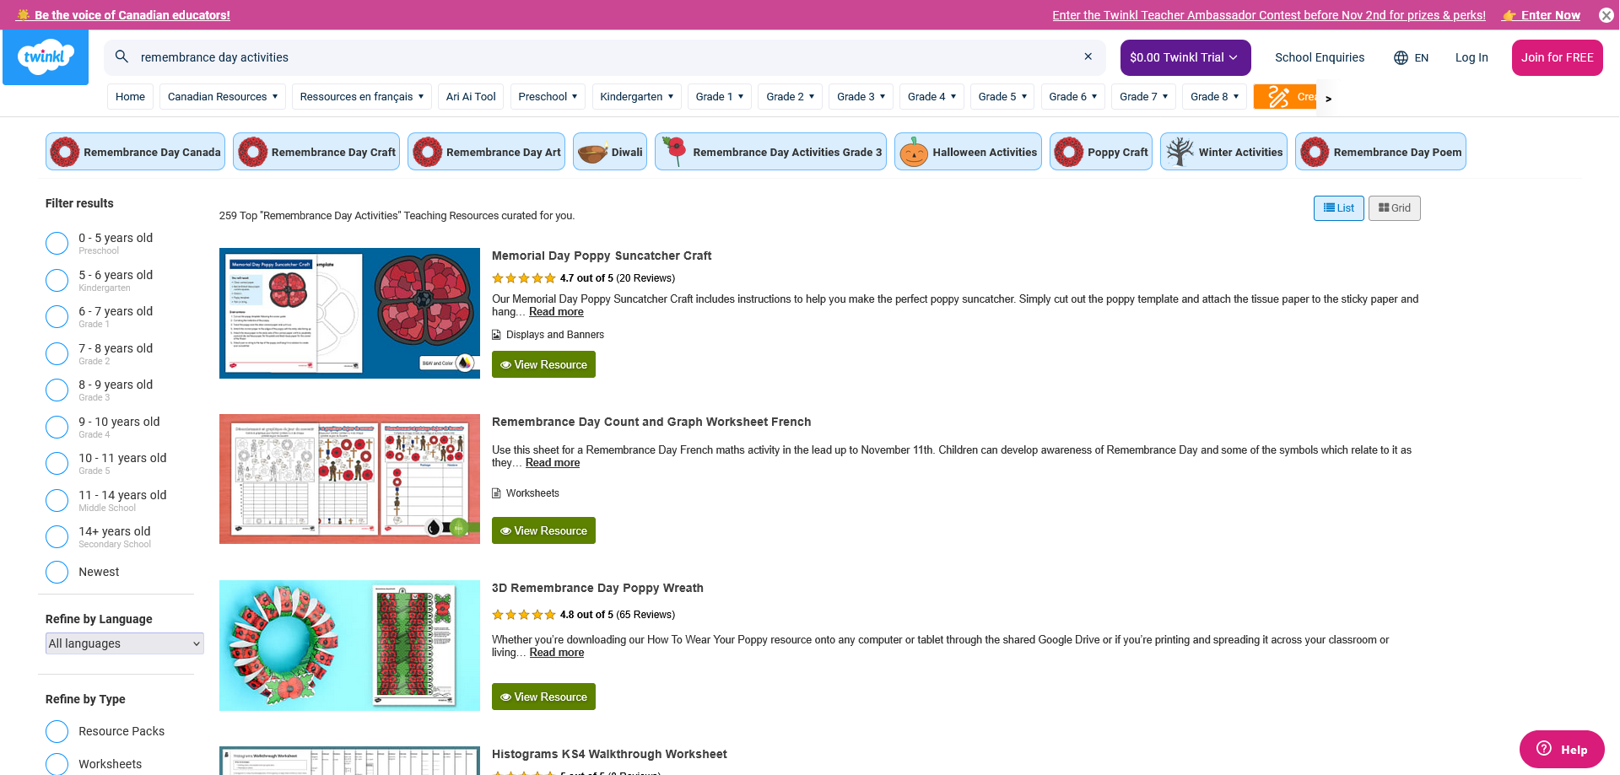Click Displays and Banners category tag
The width and height of the screenshot is (1620, 775).
[555, 335]
